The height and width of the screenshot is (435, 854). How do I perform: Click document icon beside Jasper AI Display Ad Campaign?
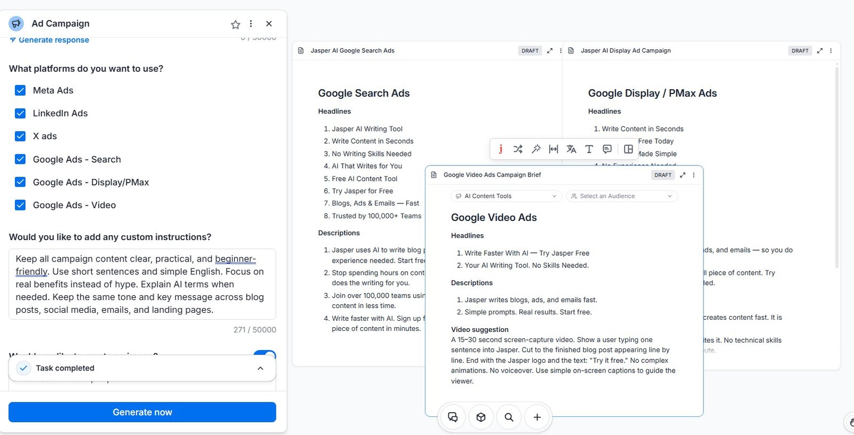571,51
